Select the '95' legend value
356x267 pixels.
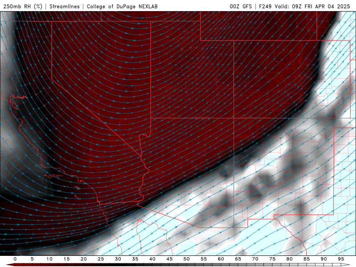[x=340, y=259]
